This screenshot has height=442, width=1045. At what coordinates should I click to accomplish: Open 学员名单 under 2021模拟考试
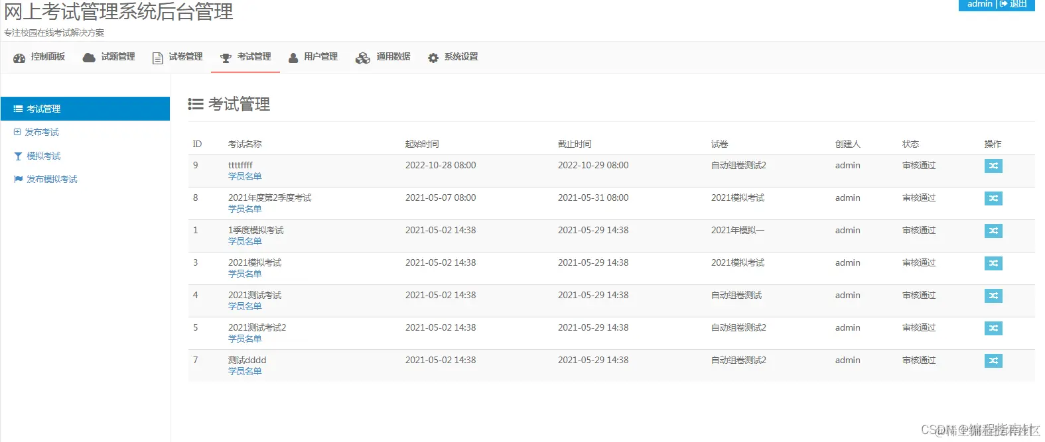pyautogui.click(x=245, y=274)
